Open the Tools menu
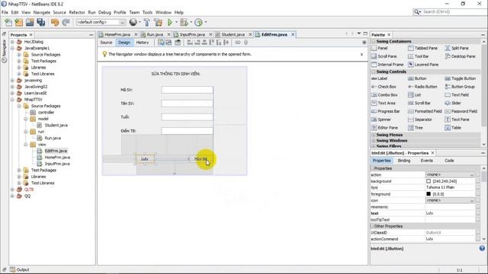488x274 pixels. coord(147,12)
